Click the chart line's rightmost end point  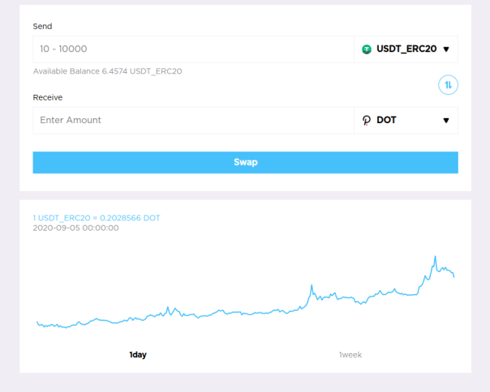454,276
